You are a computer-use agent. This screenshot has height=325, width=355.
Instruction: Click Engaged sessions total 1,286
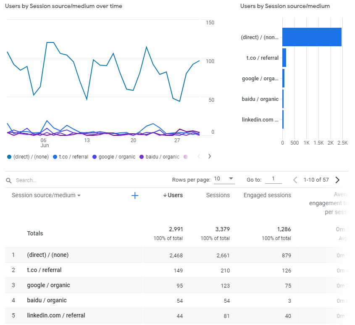click(284, 230)
